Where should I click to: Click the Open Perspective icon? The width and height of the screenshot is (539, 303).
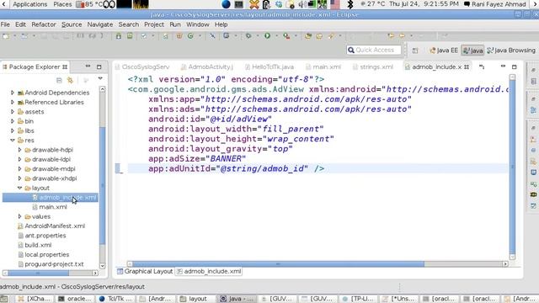[415, 50]
